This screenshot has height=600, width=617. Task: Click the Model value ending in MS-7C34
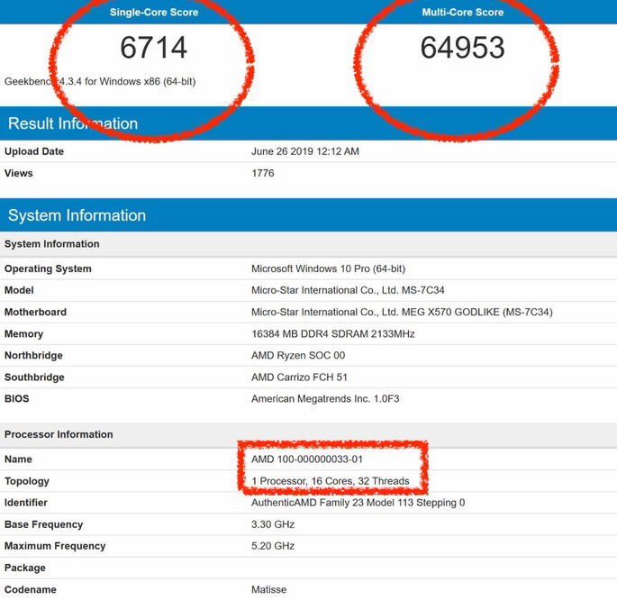[x=348, y=290]
